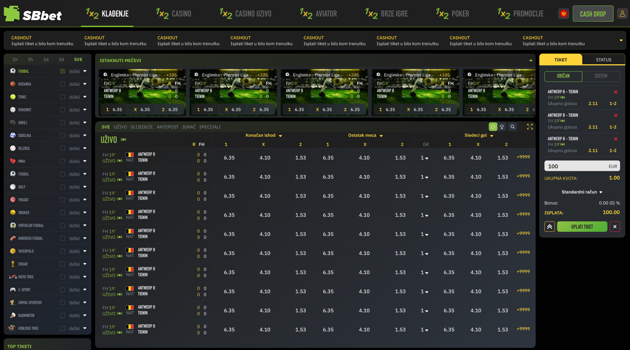Switch to the Status tab
Image resolution: width=630 pixels, height=350 pixels.
point(603,60)
